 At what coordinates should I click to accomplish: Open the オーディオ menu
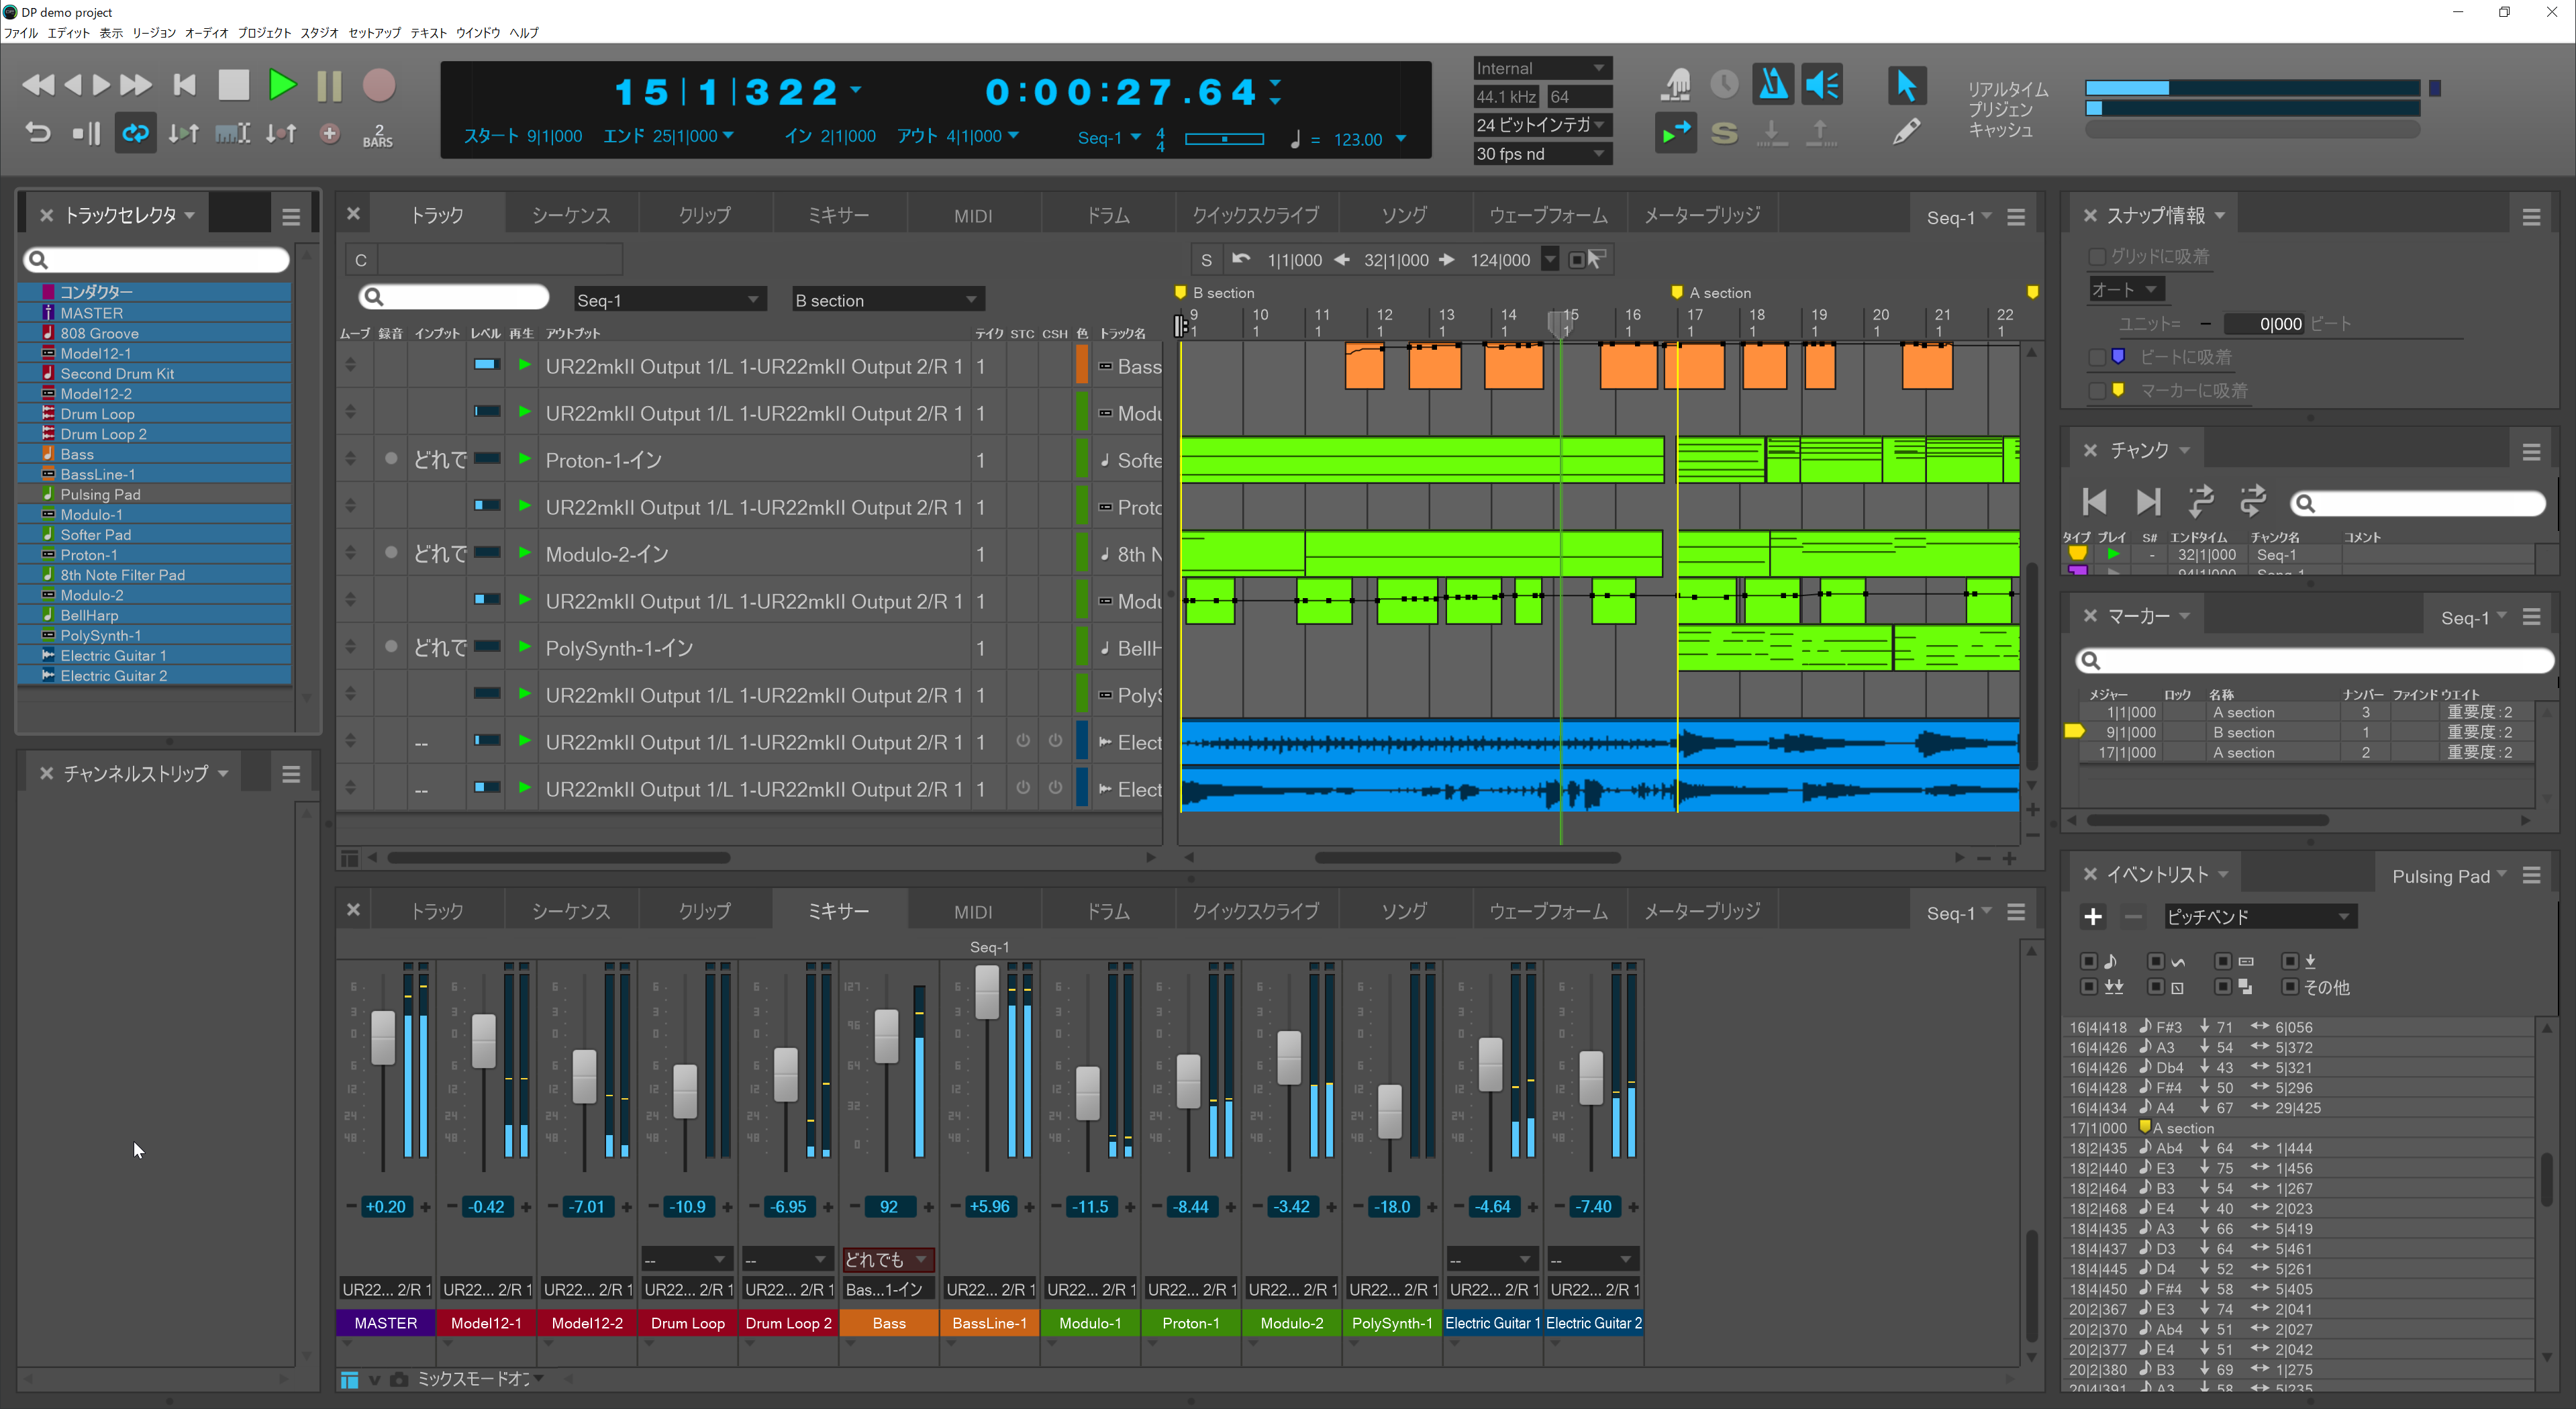(x=206, y=33)
